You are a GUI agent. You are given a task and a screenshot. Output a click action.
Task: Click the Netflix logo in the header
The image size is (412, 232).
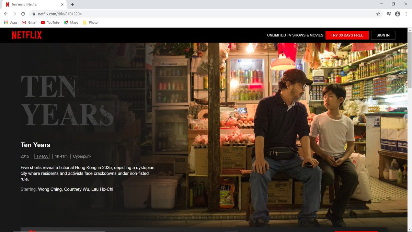(x=27, y=35)
